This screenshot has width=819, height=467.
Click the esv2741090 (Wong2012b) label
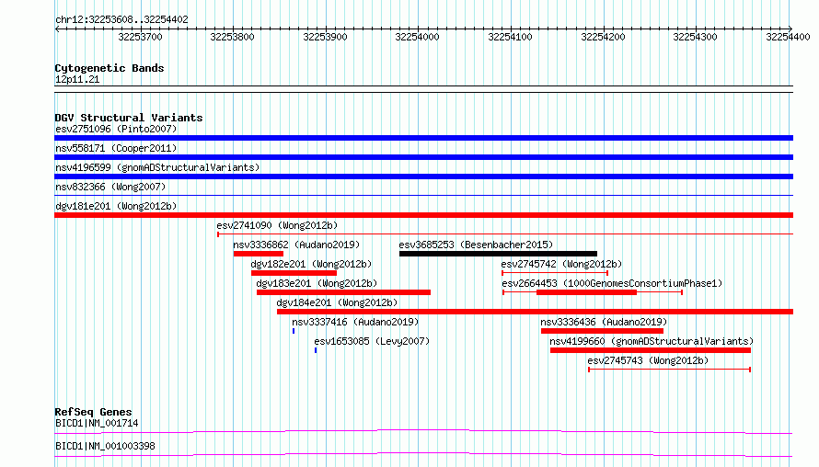277,225
